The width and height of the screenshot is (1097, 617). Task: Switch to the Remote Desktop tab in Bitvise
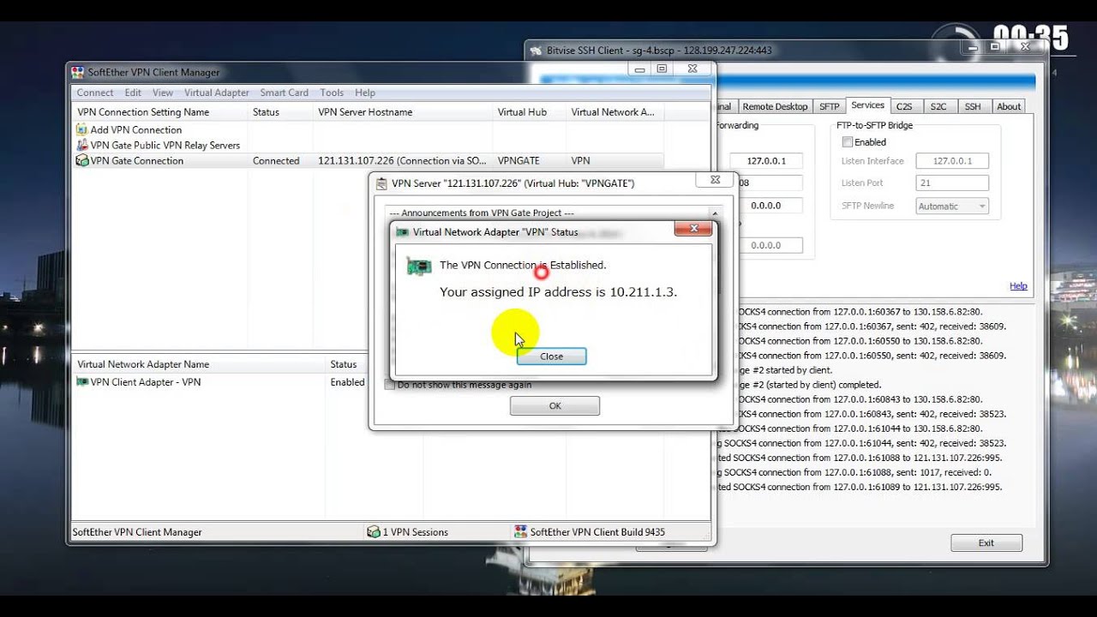point(775,107)
